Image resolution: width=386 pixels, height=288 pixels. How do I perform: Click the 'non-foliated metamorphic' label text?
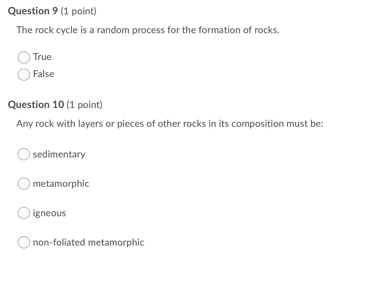[88, 242]
